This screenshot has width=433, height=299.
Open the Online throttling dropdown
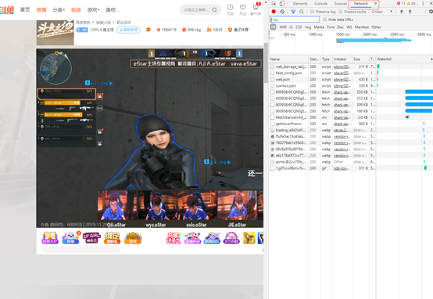click(382, 12)
